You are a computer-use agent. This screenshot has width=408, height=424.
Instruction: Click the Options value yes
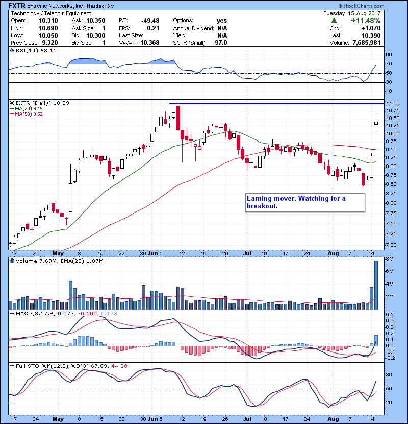pyautogui.click(x=222, y=21)
